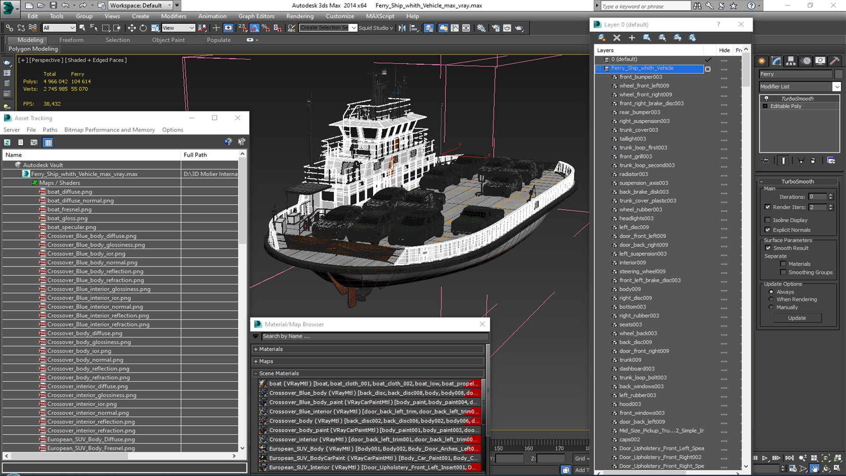Click the Polygon Modeling panel label
846x476 pixels.
33,49
